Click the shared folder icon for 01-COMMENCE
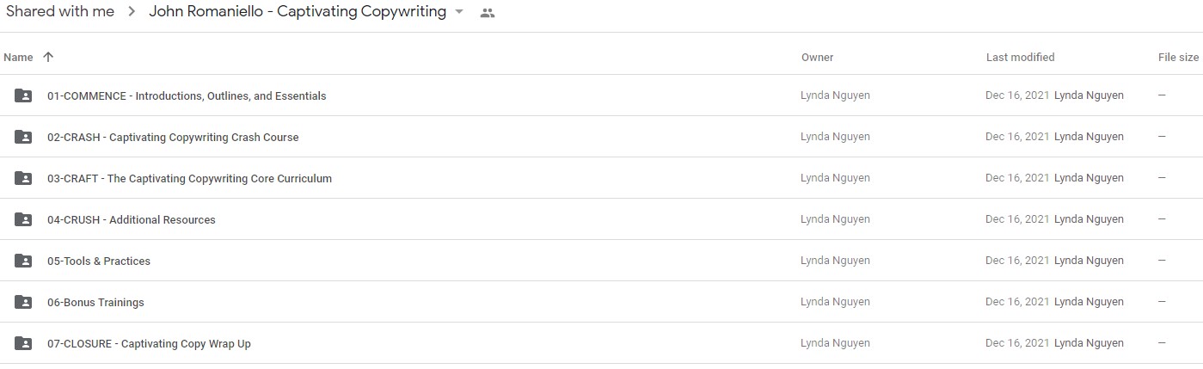Viewport: 1203px width, 369px height. [23, 95]
